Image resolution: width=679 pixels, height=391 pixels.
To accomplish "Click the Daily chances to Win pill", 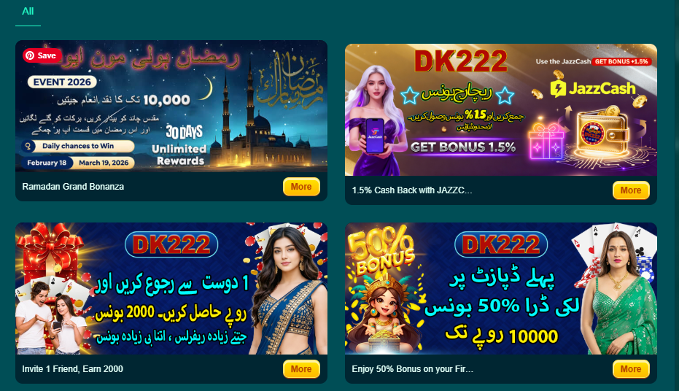I will coord(78,146).
